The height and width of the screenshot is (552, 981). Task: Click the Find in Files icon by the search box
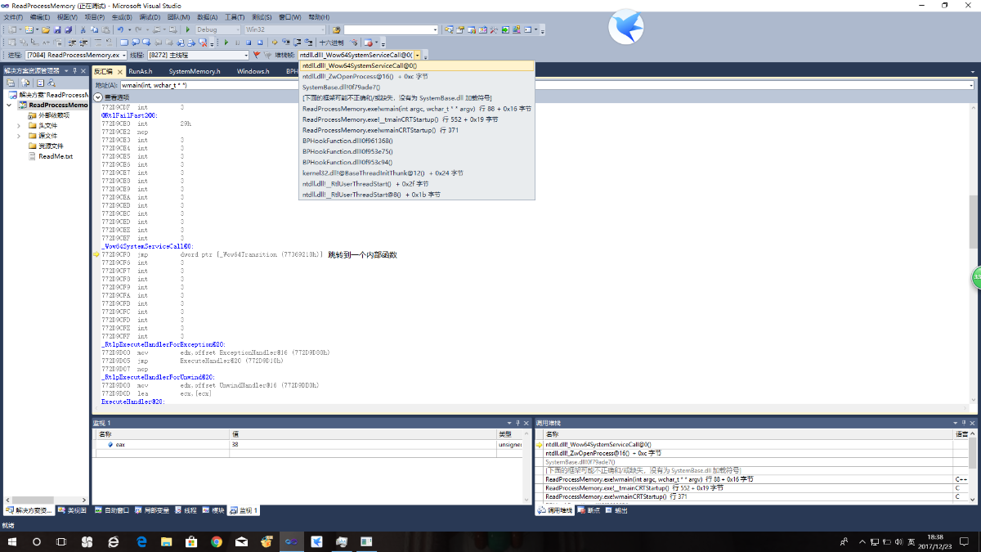[337, 29]
